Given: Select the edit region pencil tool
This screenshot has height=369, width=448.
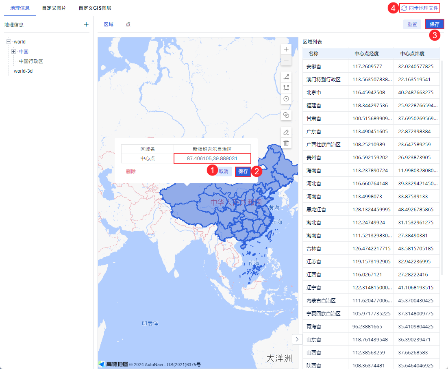Looking at the screenshot, I should click(286, 132).
